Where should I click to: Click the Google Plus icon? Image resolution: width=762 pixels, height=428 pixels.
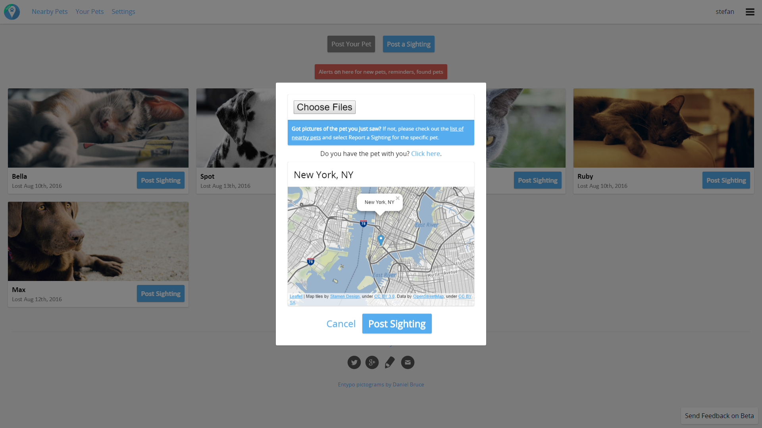tap(372, 362)
